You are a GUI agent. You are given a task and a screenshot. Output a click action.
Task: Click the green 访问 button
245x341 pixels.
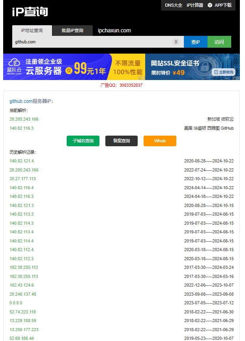tap(219, 42)
